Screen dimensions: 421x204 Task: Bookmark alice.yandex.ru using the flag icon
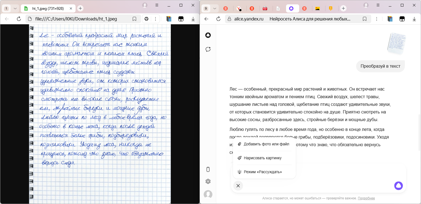coord(364,19)
